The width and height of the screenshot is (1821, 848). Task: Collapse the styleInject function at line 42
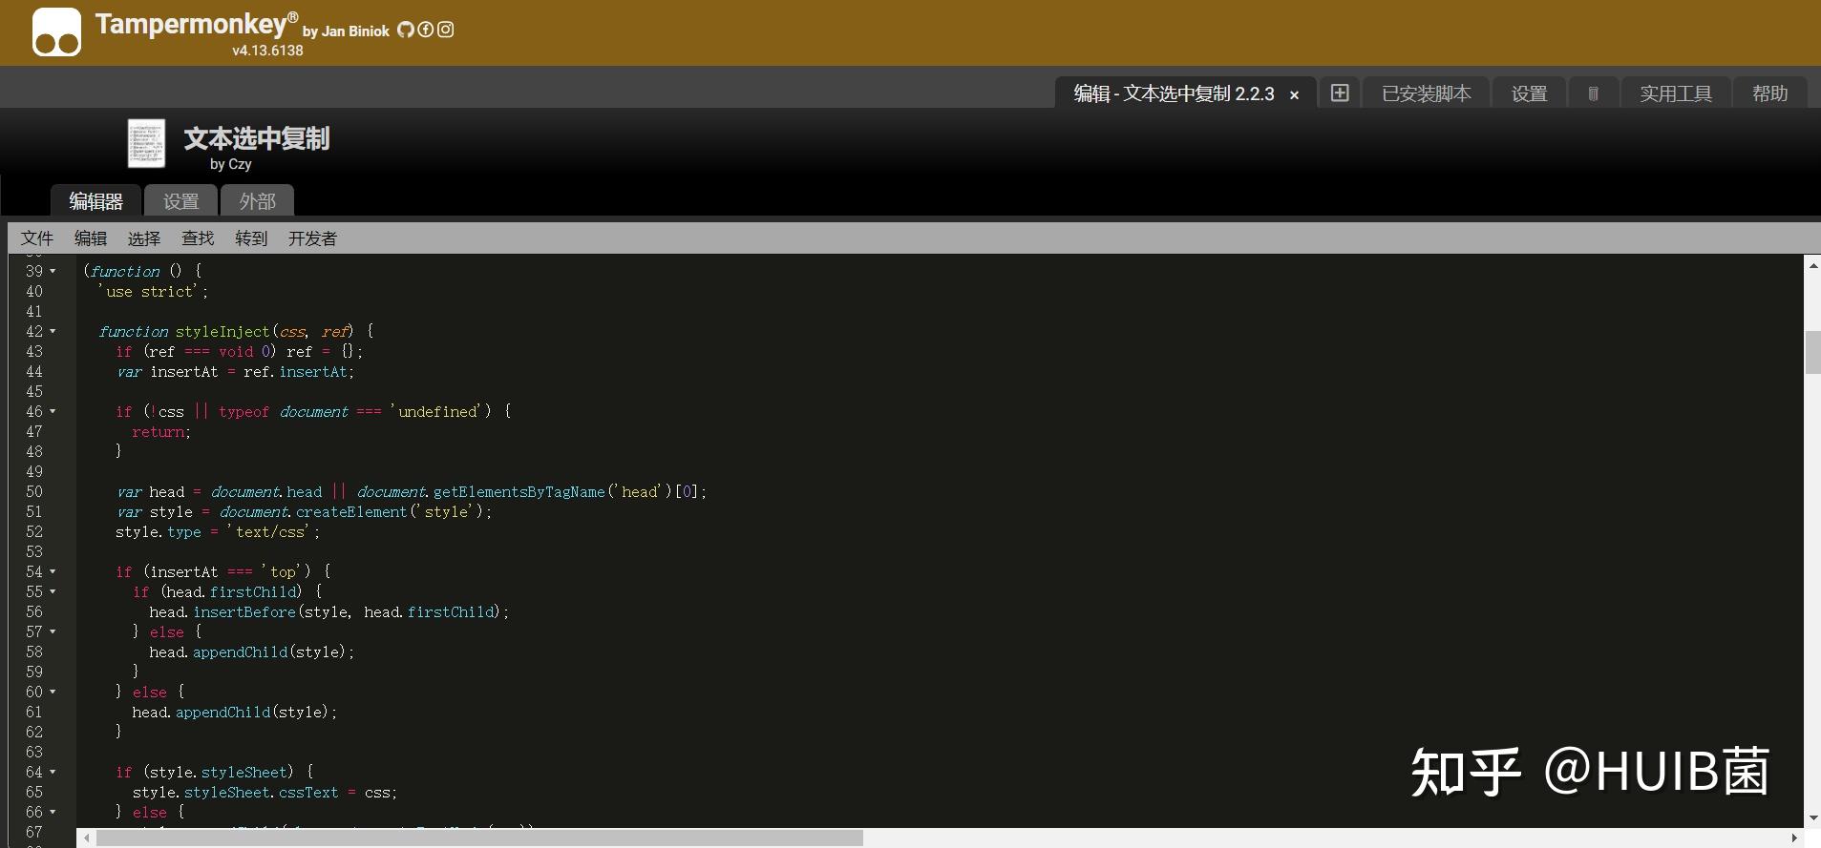pyautogui.click(x=53, y=331)
